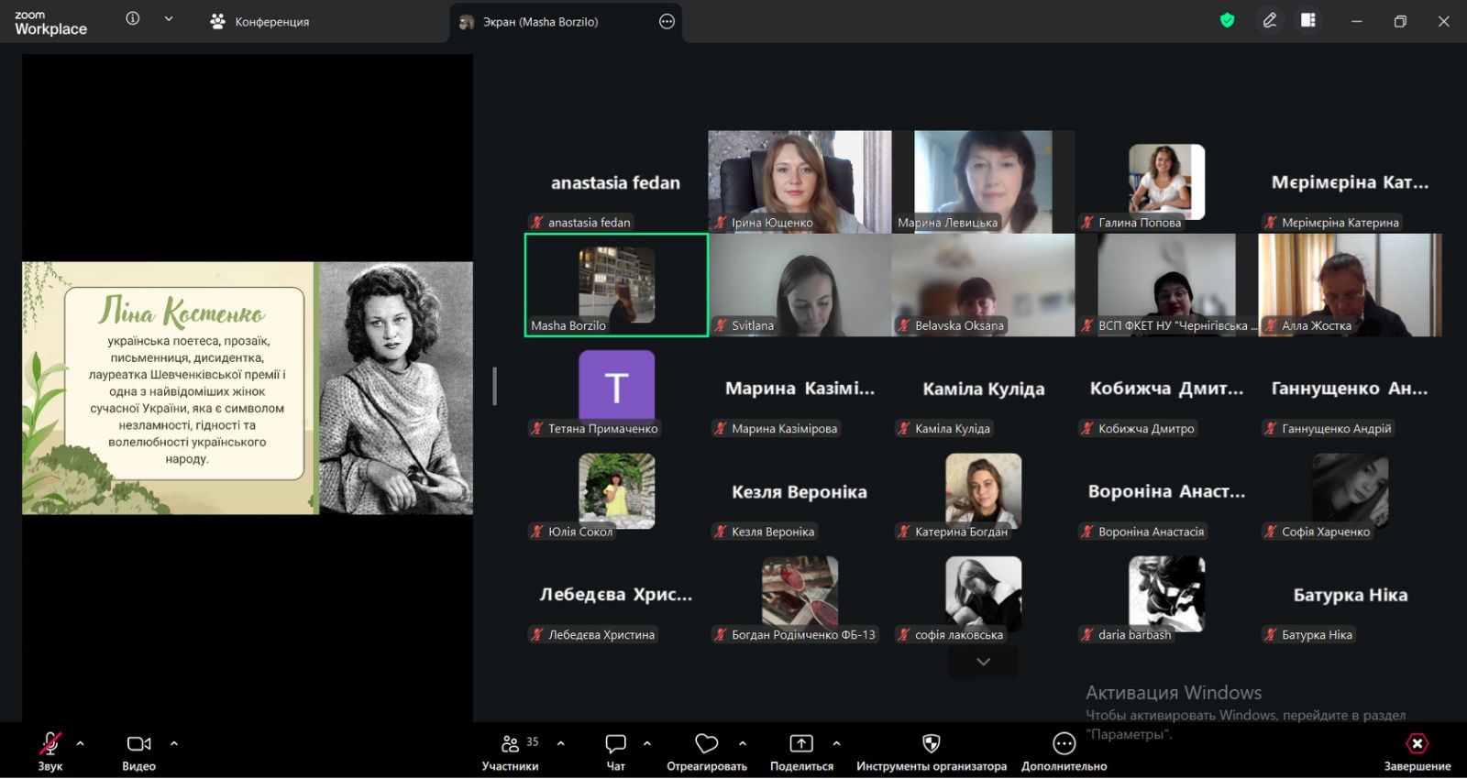
Task: Click the panel divider resize handle
Action: (495, 386)
